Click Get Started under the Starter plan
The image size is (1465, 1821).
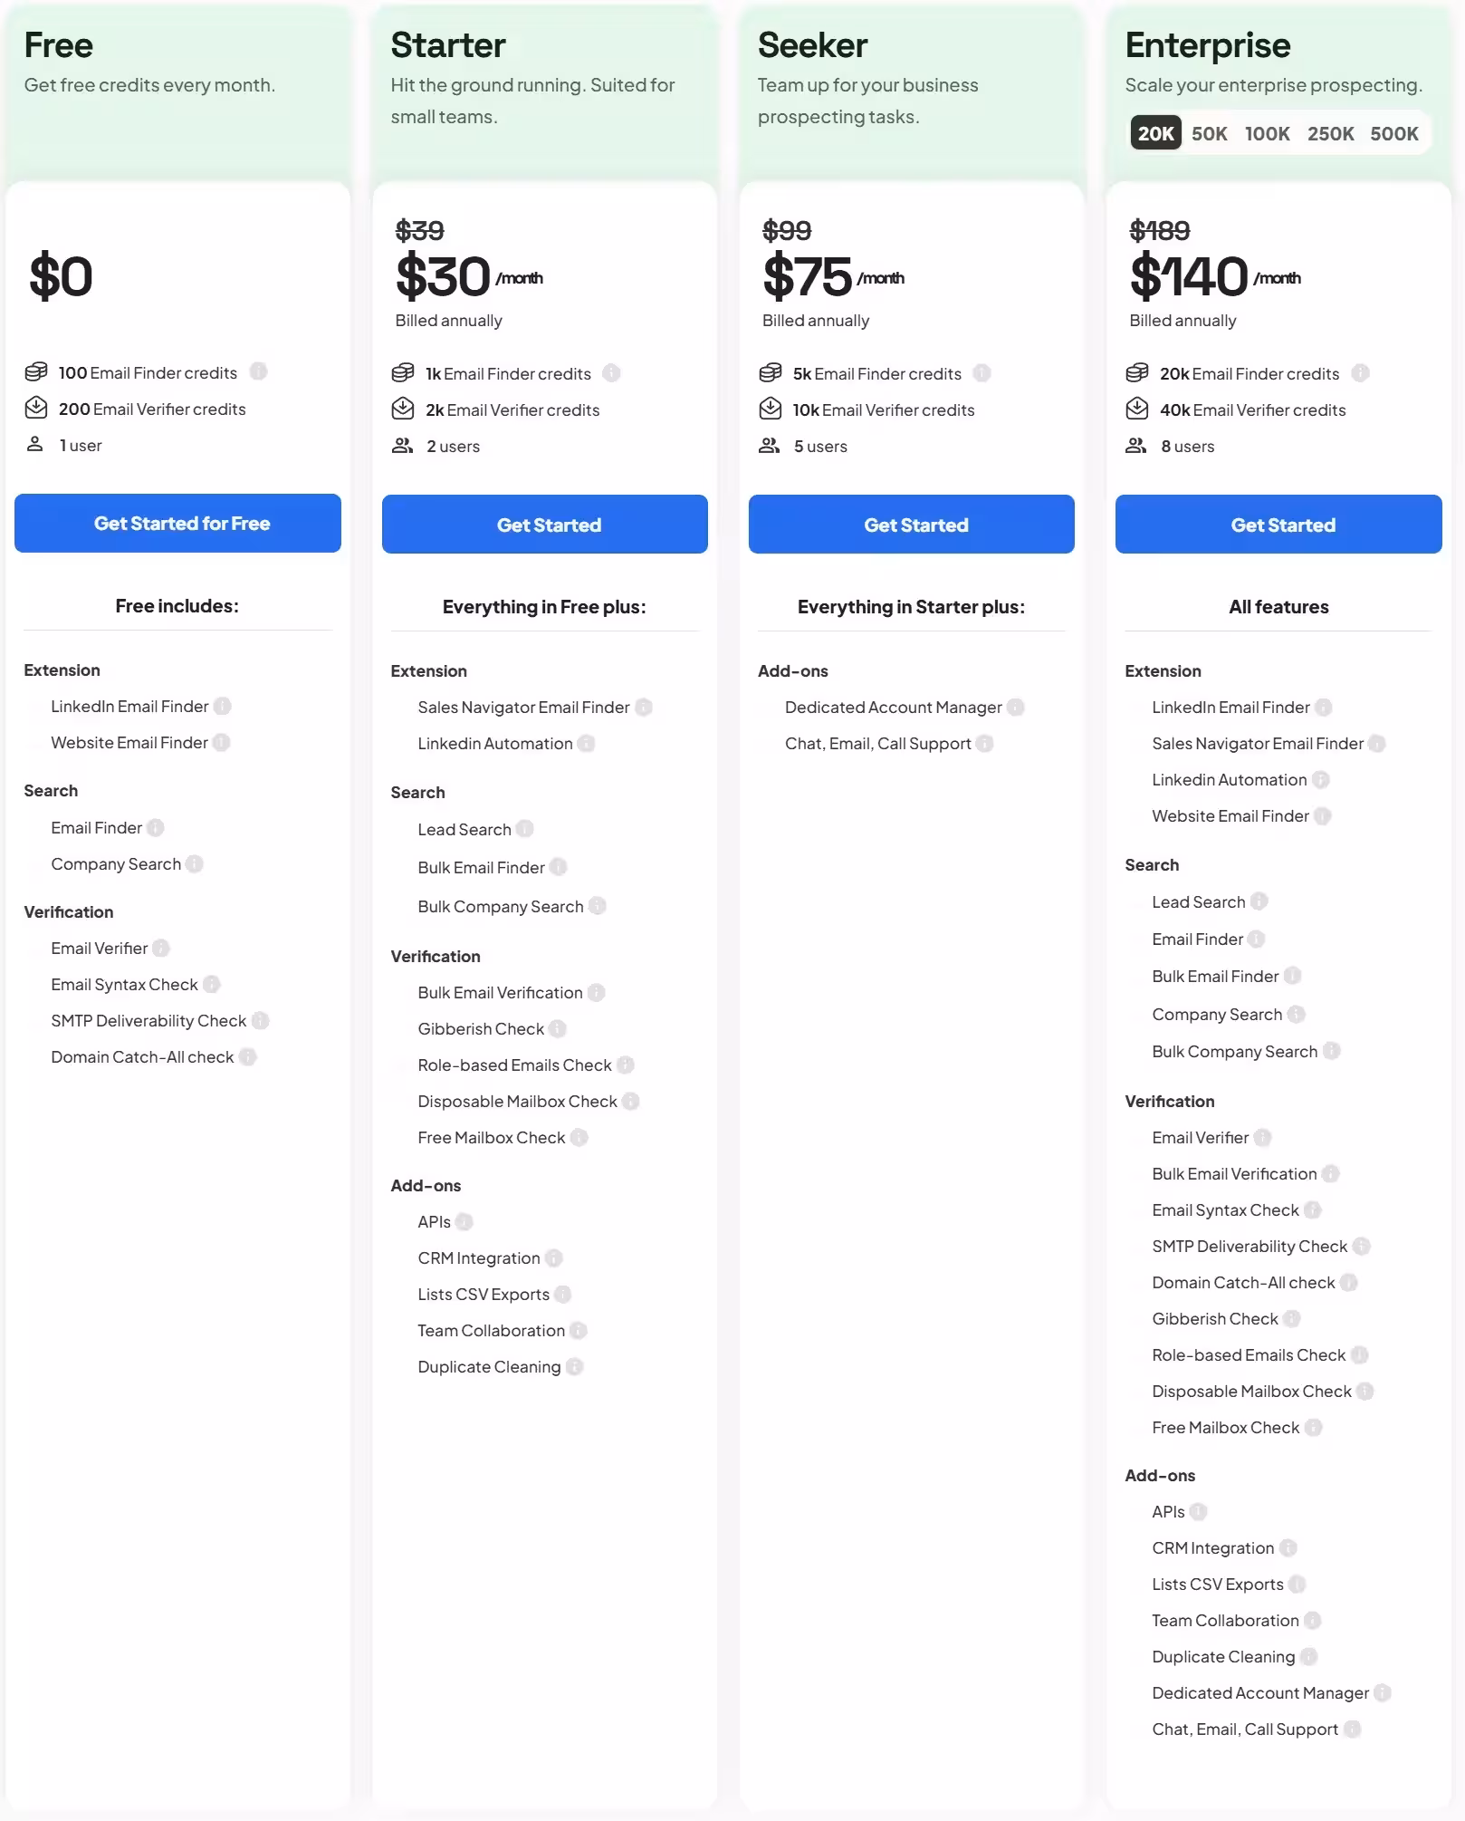point(545,525)
